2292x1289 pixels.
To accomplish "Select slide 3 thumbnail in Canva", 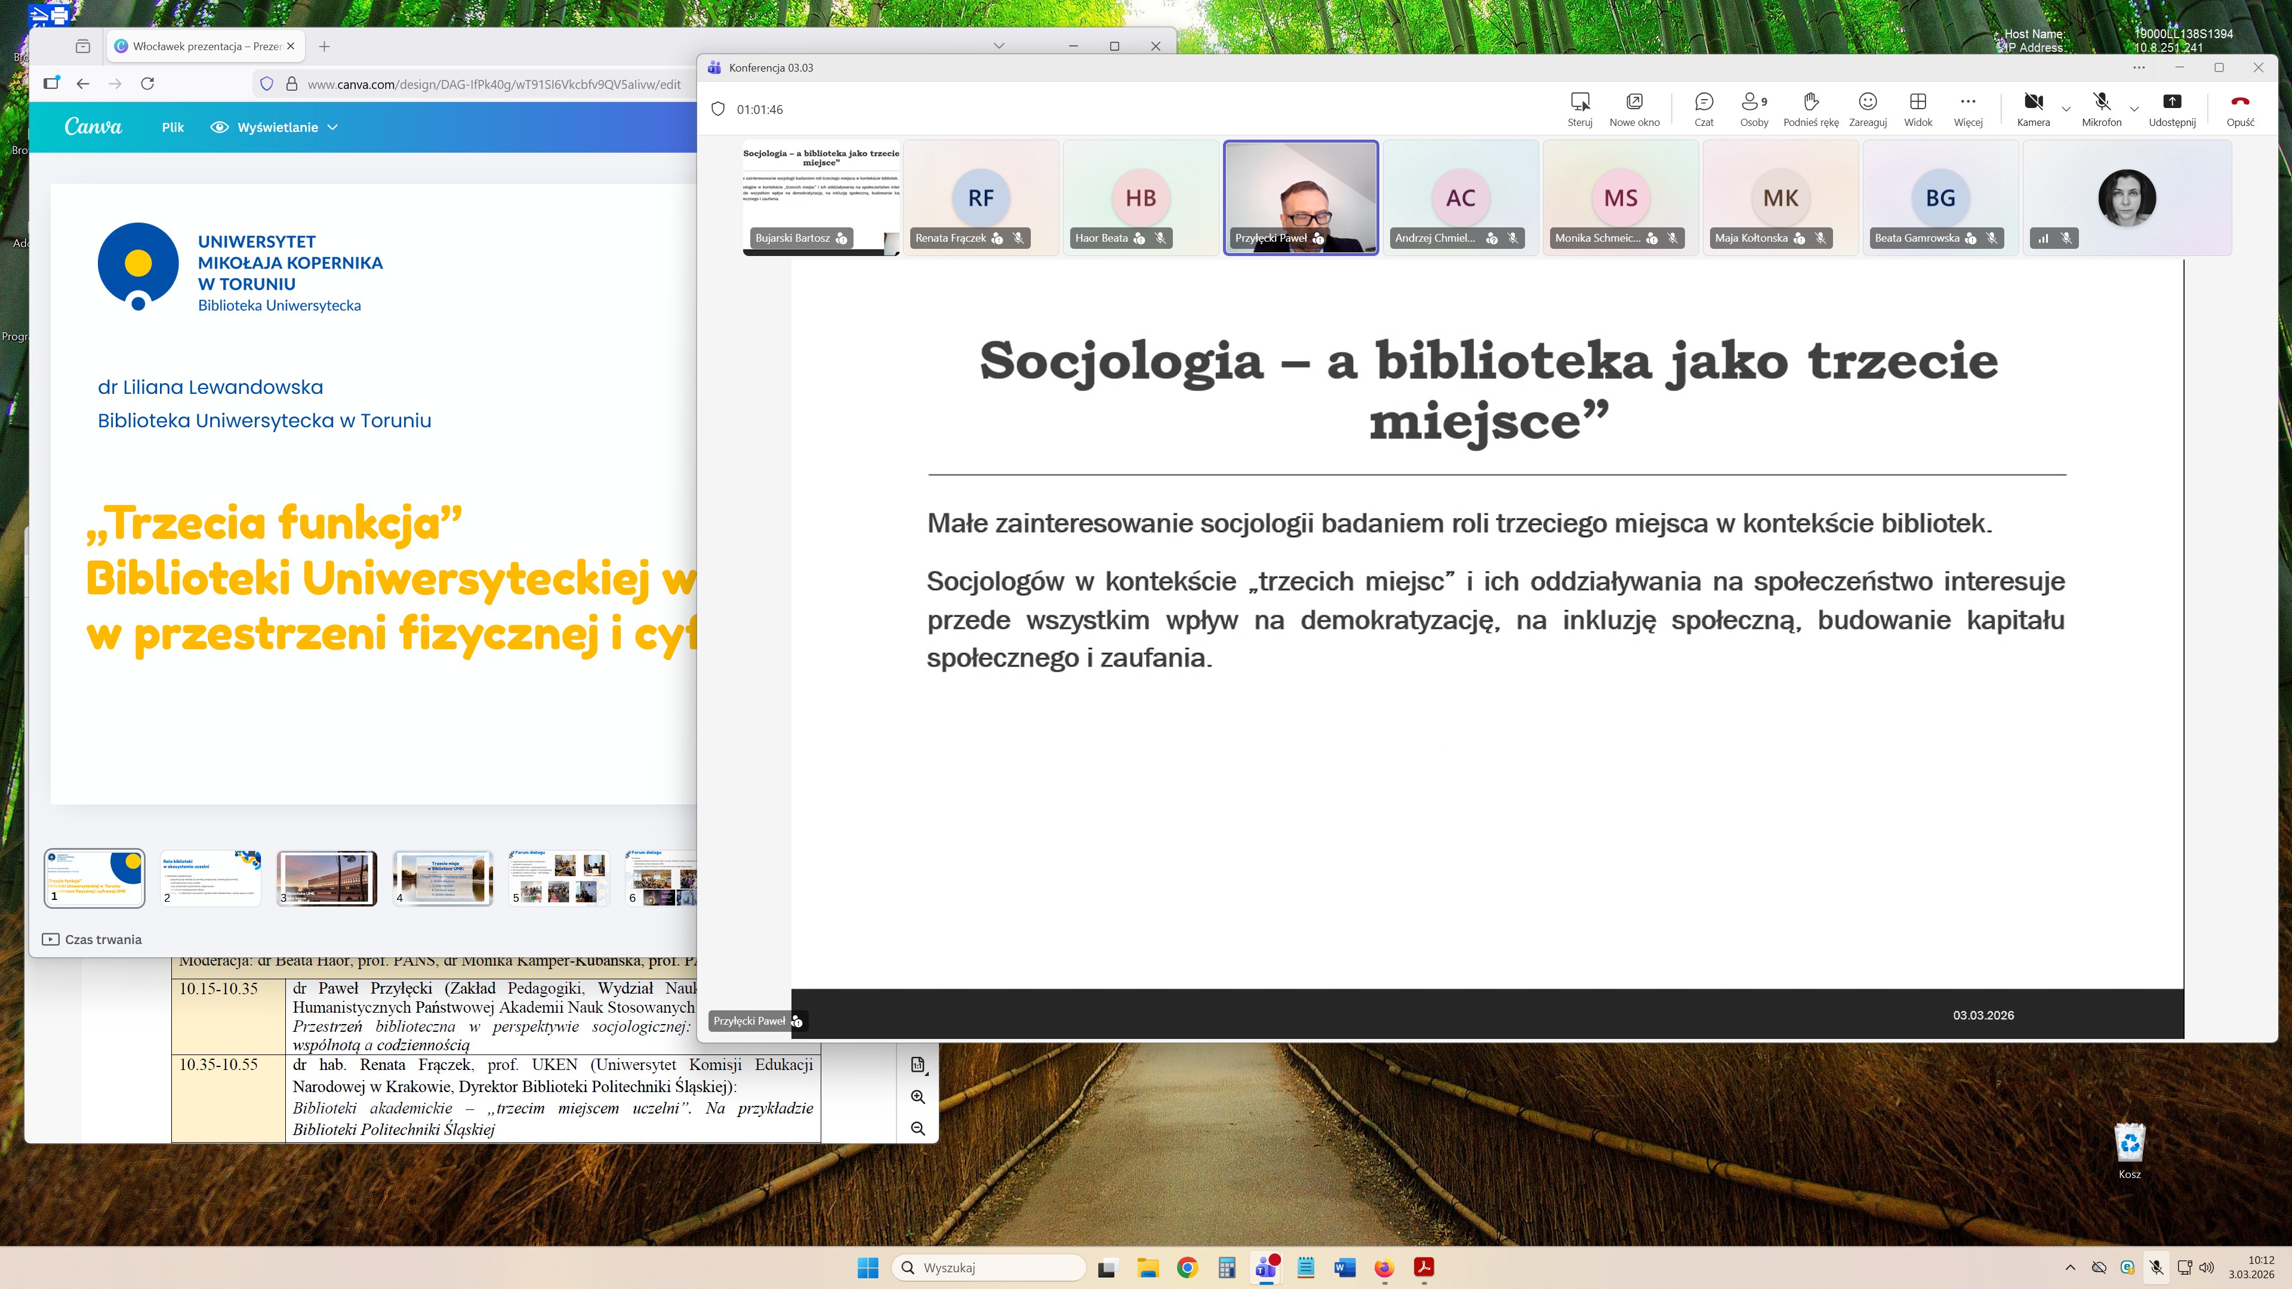I will pos(326,878).
